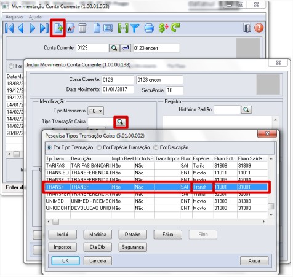This screenshot has width=293, height=277.
Task: Select the UNIMED row
Action: (156, 201)
